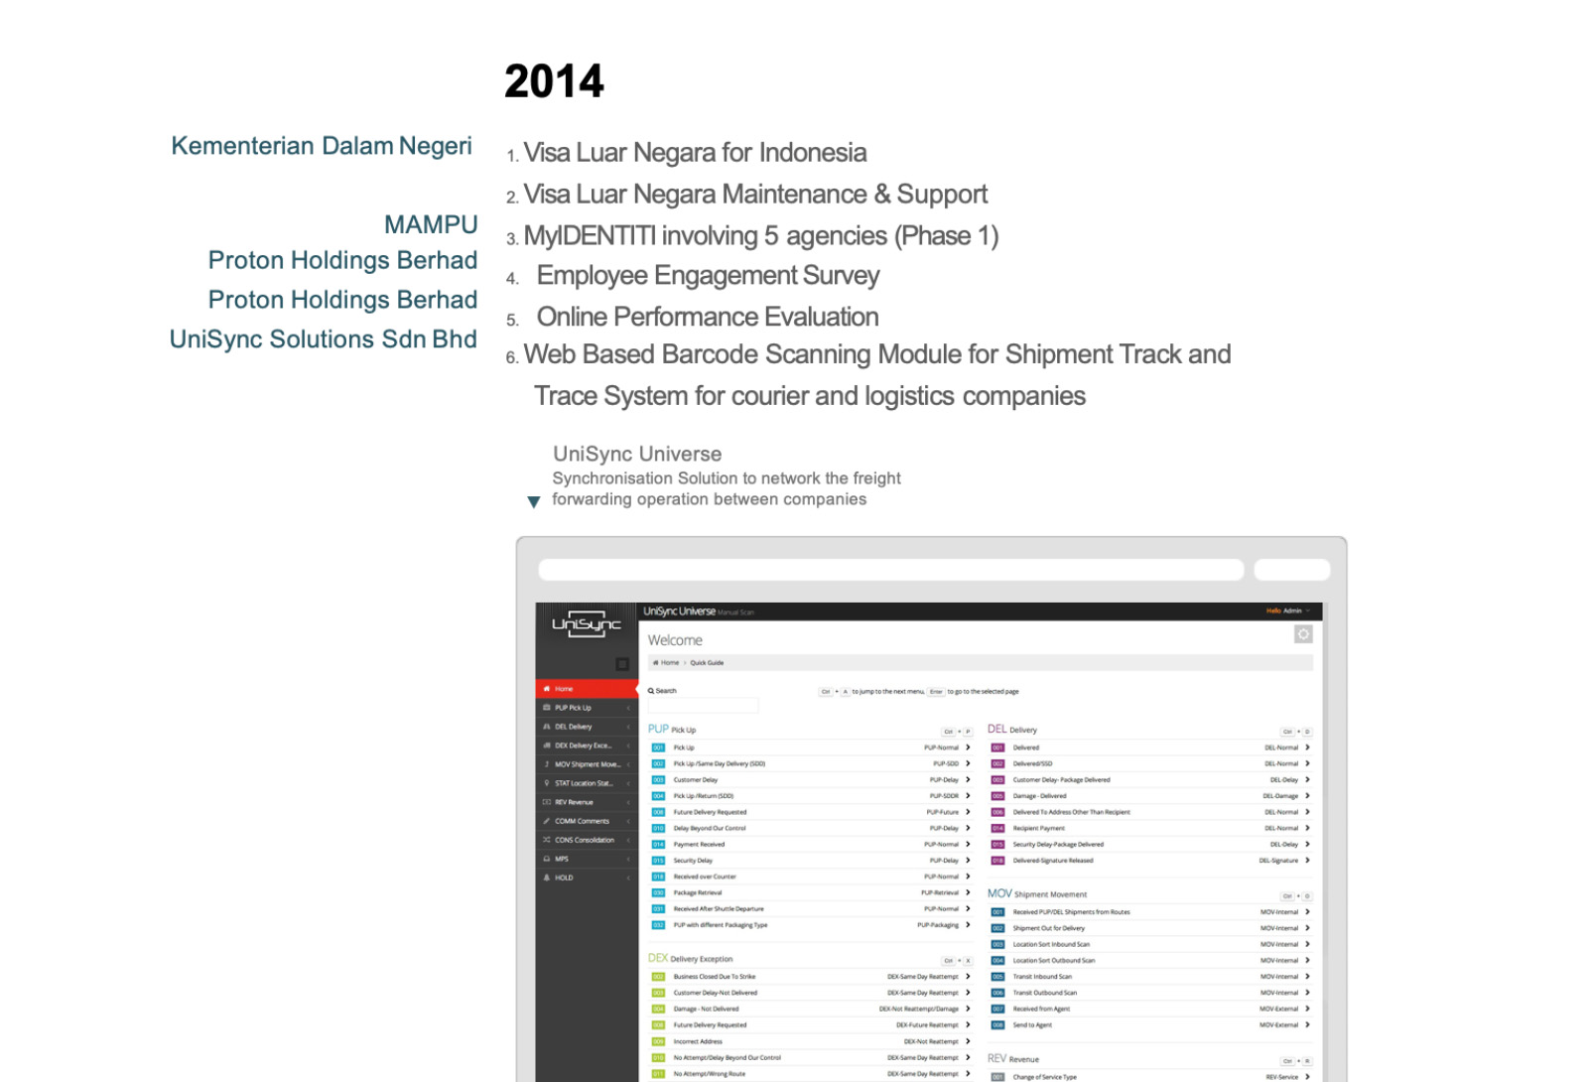1590x1082 pixels.
Task: Expand PUP Pick Up sidebar menu chevron
Action: tap(628, 708)
